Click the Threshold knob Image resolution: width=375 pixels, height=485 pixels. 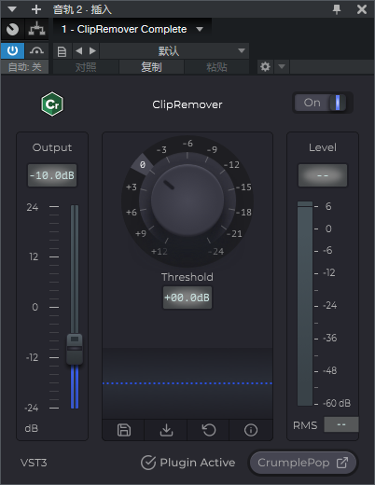[x=187, y=201]
